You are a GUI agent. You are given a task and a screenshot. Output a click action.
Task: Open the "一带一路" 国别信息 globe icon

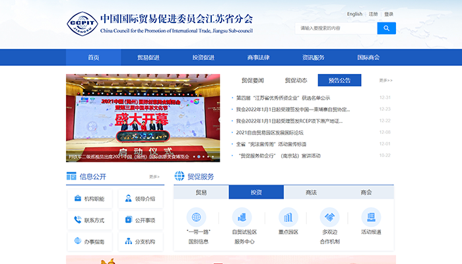pyautogui.click(x=197, y=216)
